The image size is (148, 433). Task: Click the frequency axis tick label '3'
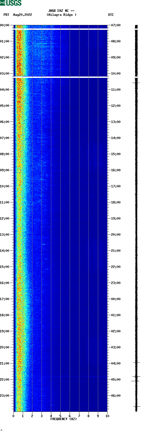[42, 416]
